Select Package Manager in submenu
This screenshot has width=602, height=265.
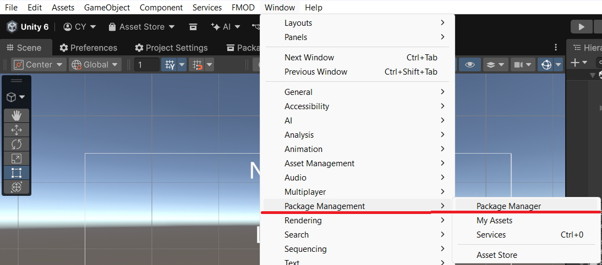pos(527,206)
